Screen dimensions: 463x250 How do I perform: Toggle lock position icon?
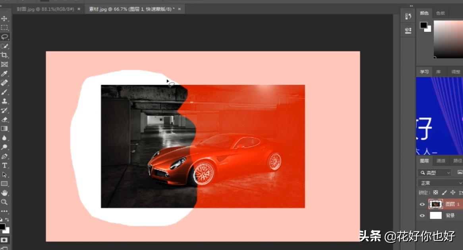[453, 192]
